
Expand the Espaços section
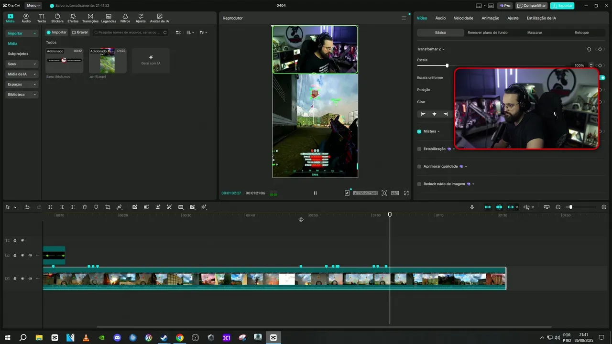(x=34, y=85)
